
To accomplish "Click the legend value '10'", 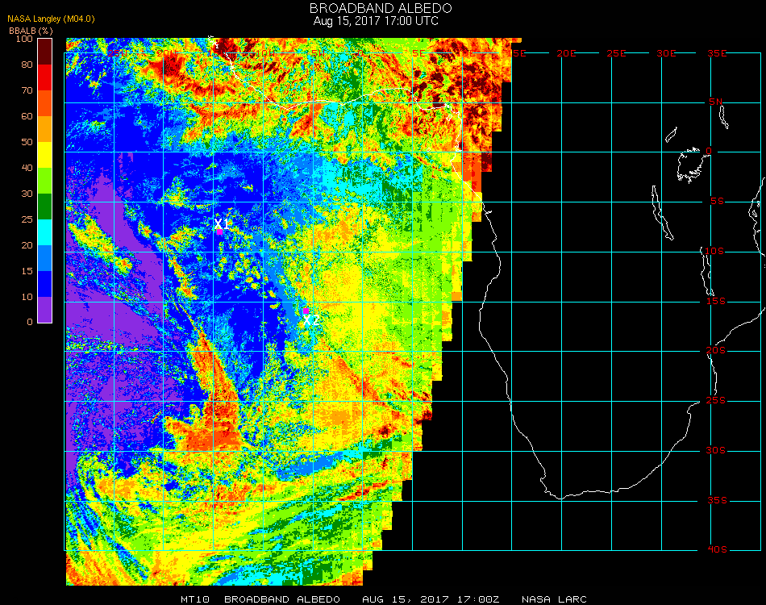I will click(x=27, y=297).
